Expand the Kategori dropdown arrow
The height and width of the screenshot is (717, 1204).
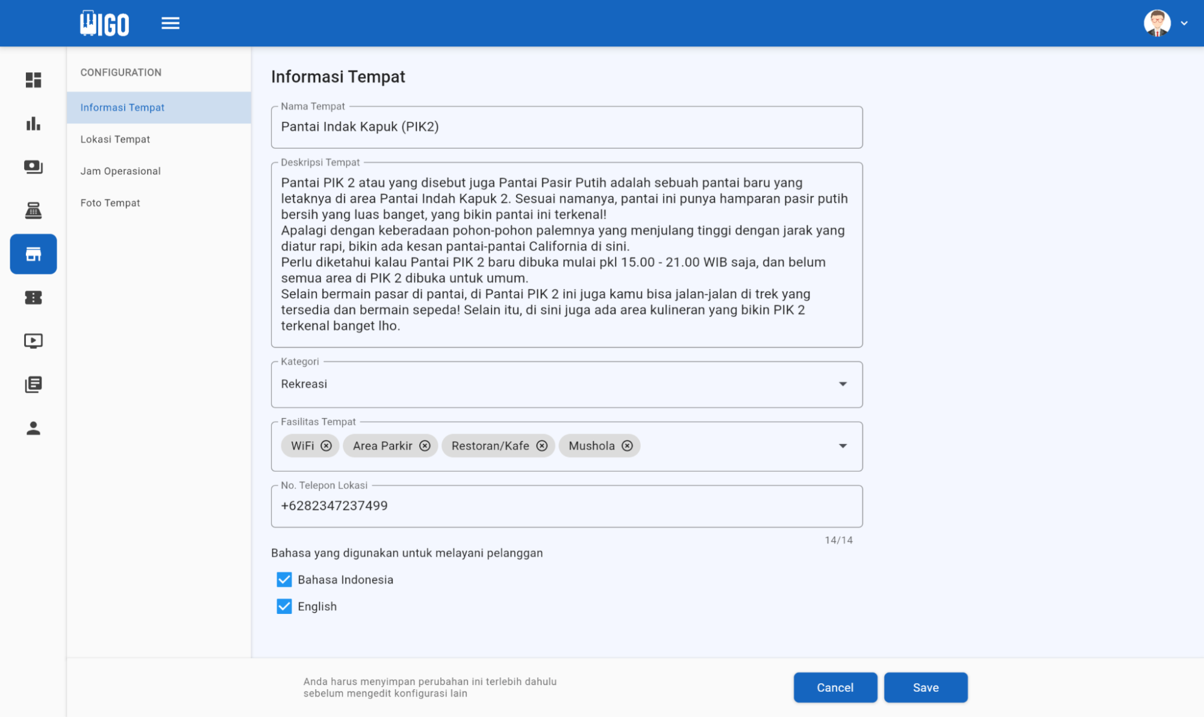point(843,384)
